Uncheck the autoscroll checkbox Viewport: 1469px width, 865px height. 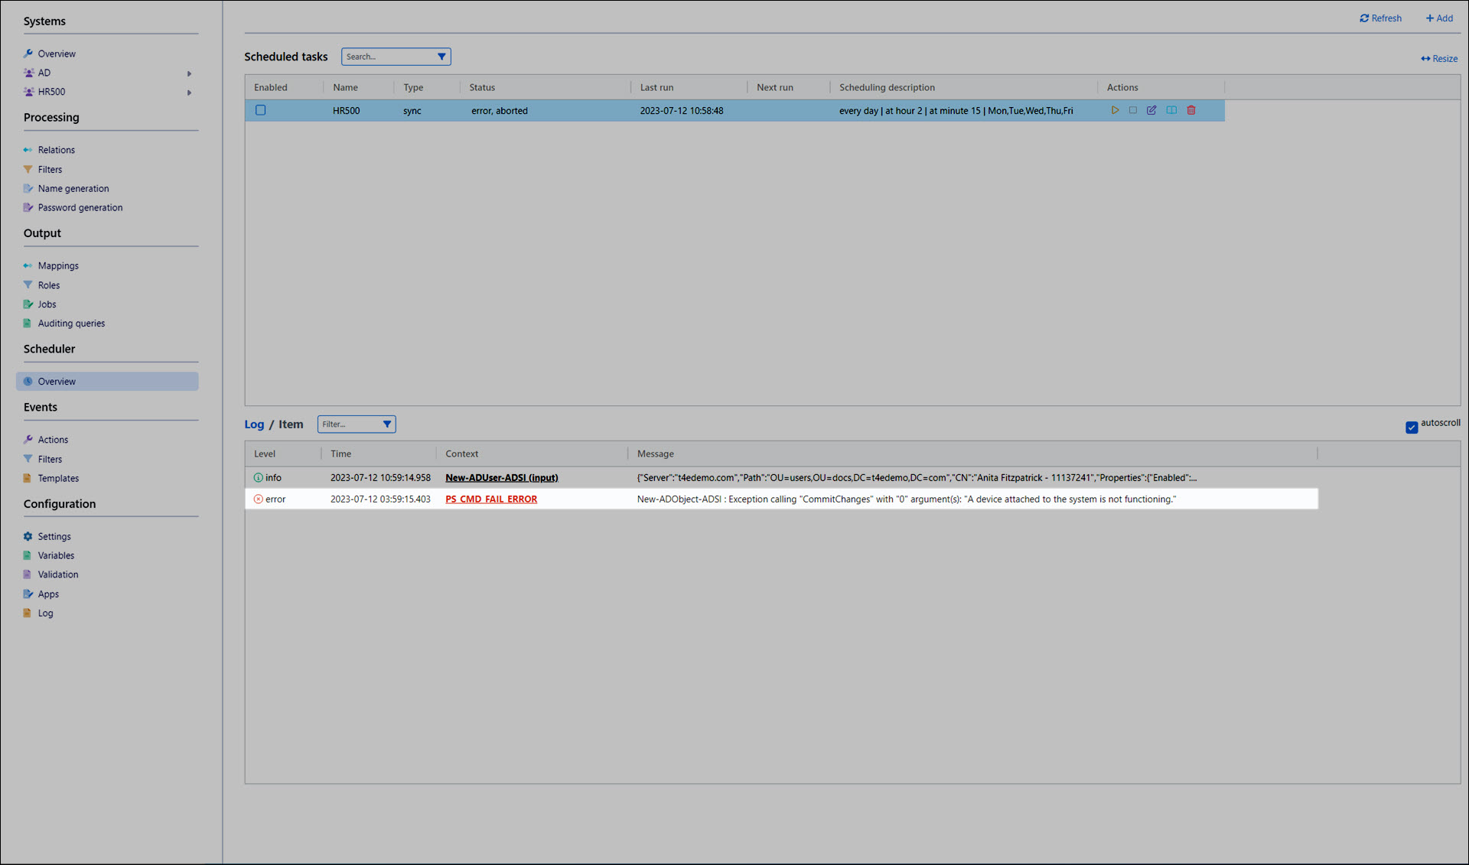(x=1412, y=427)
